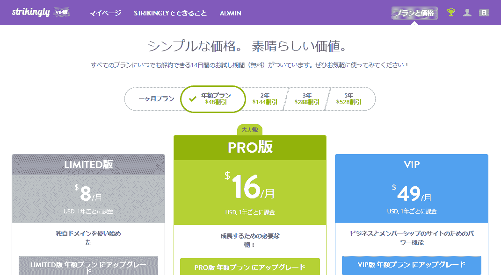Click the LIMITED版 plan header
The width and height of the screenshot is (501, 275).
(88, 164)
